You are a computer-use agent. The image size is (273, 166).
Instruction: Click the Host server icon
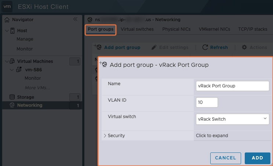(x=12, y=31)
